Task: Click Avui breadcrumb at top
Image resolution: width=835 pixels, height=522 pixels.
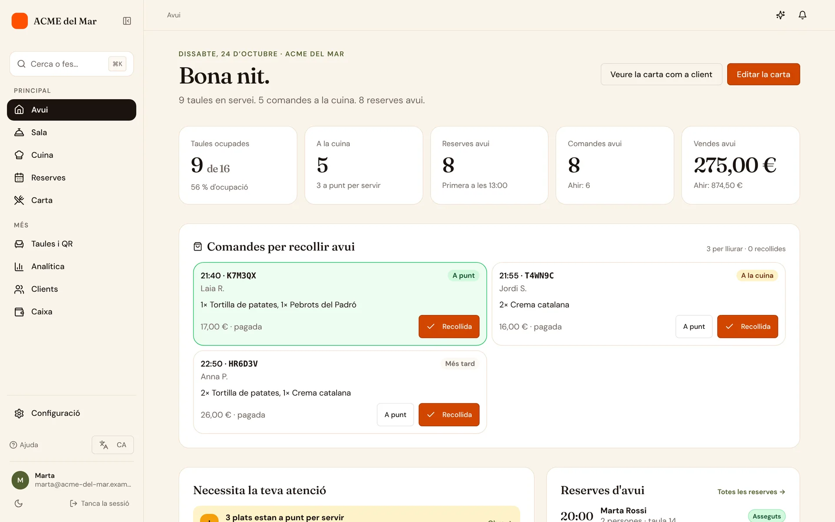Action: tap(174, 15)
